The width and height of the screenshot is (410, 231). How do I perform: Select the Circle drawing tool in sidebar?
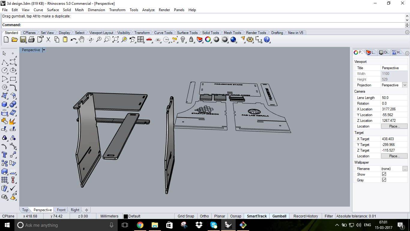pos(4,70)
